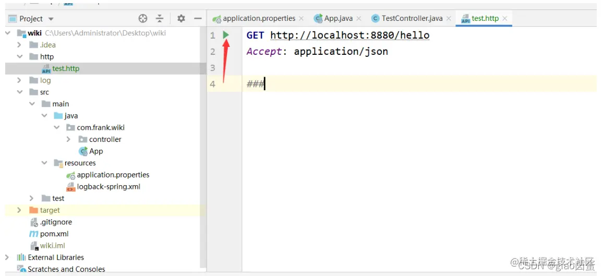Click the orange target folder icon

tap(34, 210)
